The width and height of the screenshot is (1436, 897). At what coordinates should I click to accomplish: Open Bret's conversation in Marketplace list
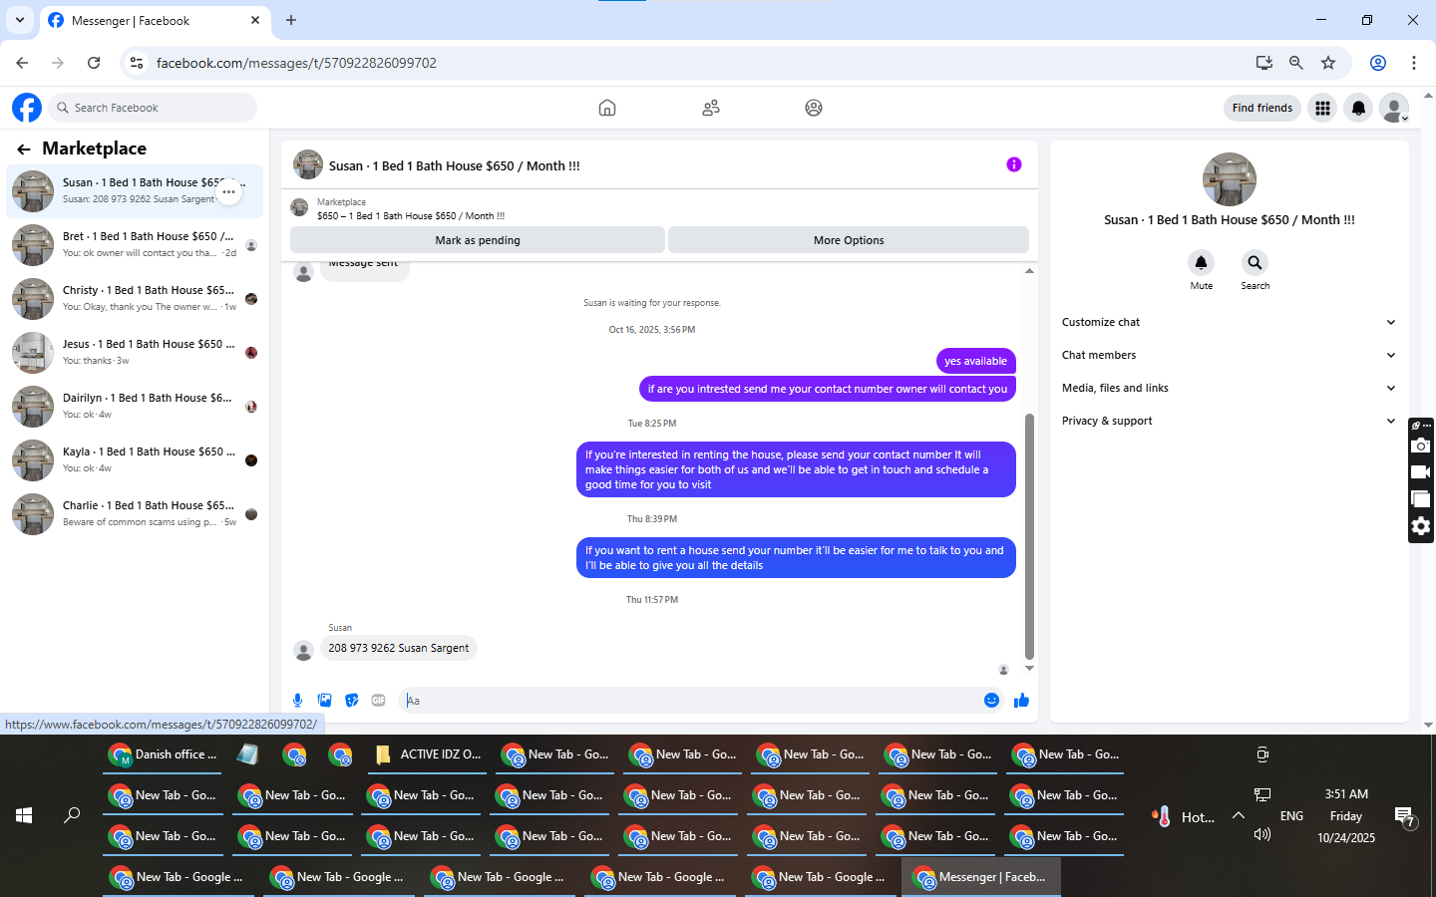136,245
